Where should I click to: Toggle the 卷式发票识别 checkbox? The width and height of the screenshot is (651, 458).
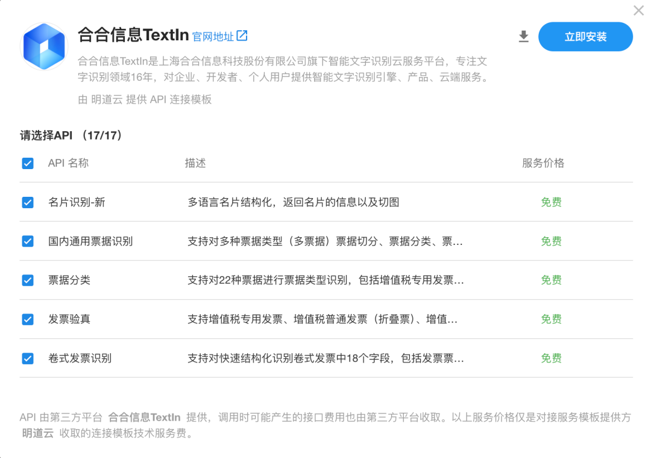click(x=28, y=358)
